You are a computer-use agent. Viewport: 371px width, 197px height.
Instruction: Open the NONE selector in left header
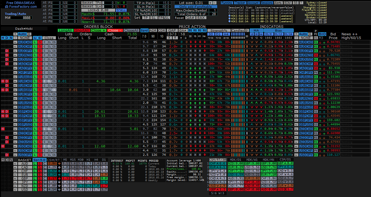coord(24,38)
